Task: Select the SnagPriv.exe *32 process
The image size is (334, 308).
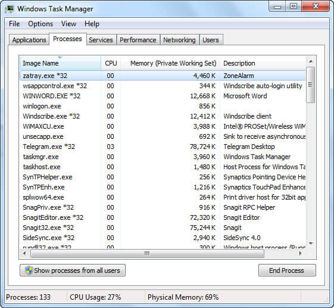Action: click(163, 207)
